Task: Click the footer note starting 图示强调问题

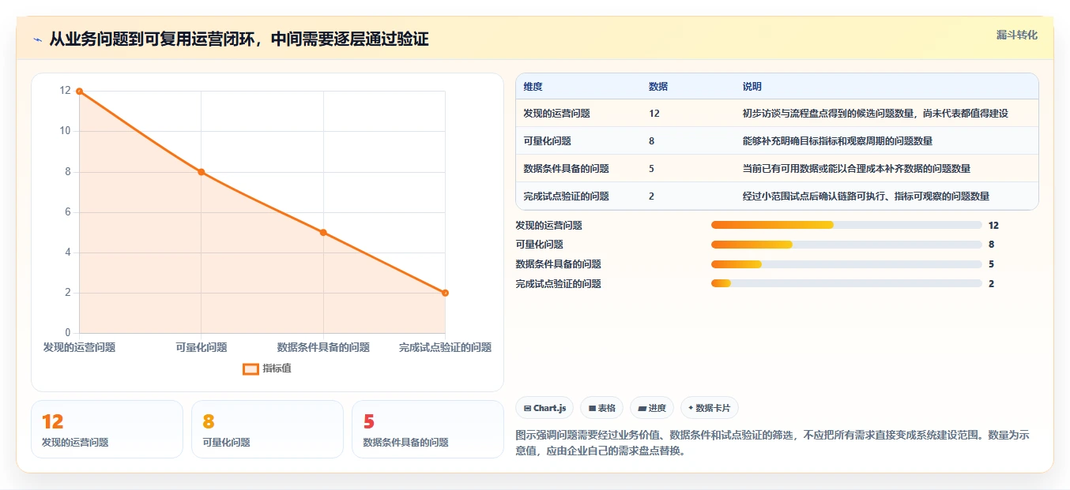Action: click(772, 443)
